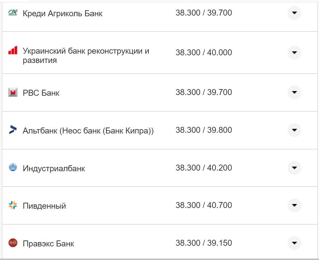319x260 pixels.
Task: Open the Пивденный dropdown arrow
Action: (294, 205)
